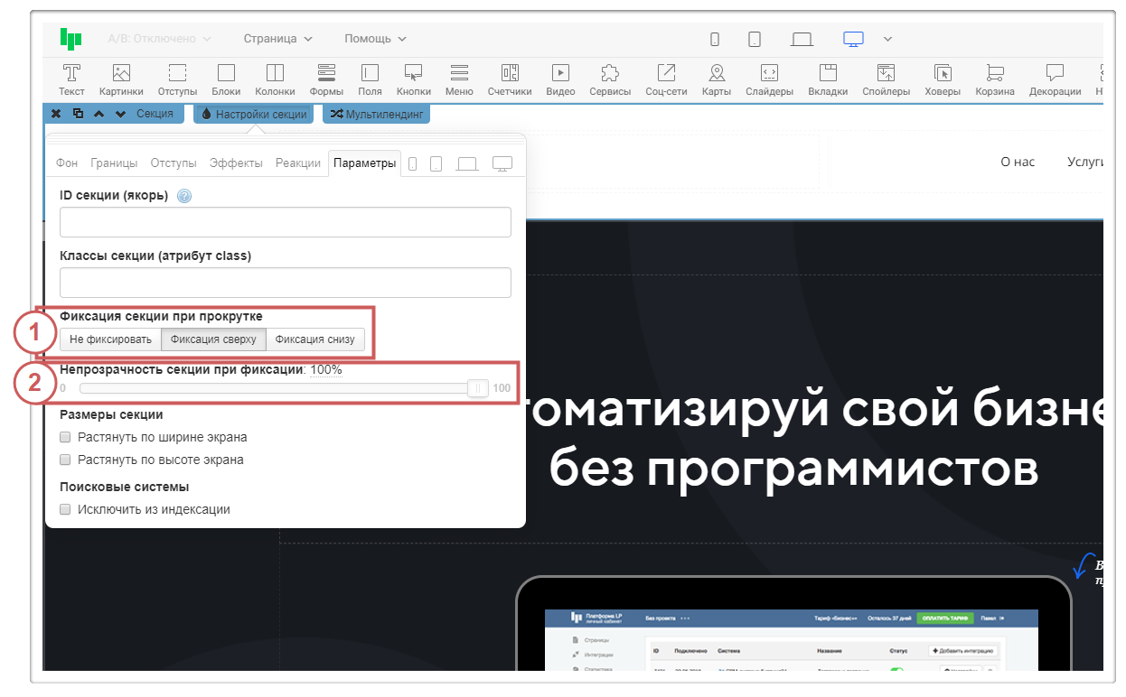Select the Фиксация снизу option

point(315,339)
